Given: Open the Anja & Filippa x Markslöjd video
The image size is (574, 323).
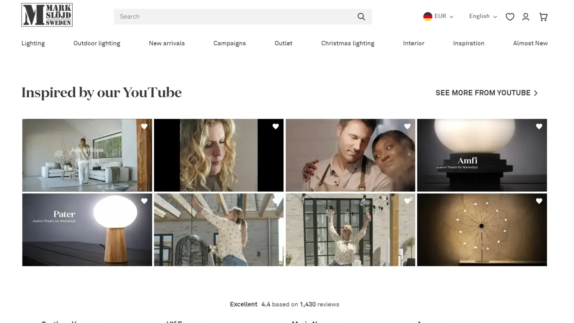Looking at the screenshot, I should [x=87, y=155].
